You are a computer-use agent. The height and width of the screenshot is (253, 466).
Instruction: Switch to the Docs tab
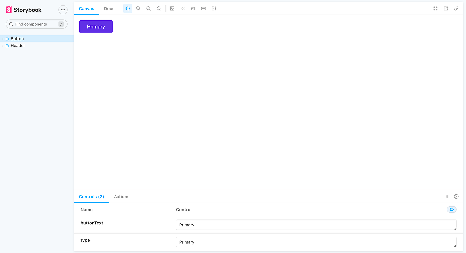coord(109,8)
